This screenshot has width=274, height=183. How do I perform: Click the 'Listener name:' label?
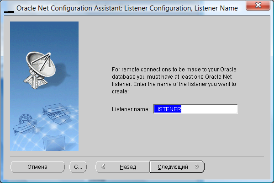[131, 109]
